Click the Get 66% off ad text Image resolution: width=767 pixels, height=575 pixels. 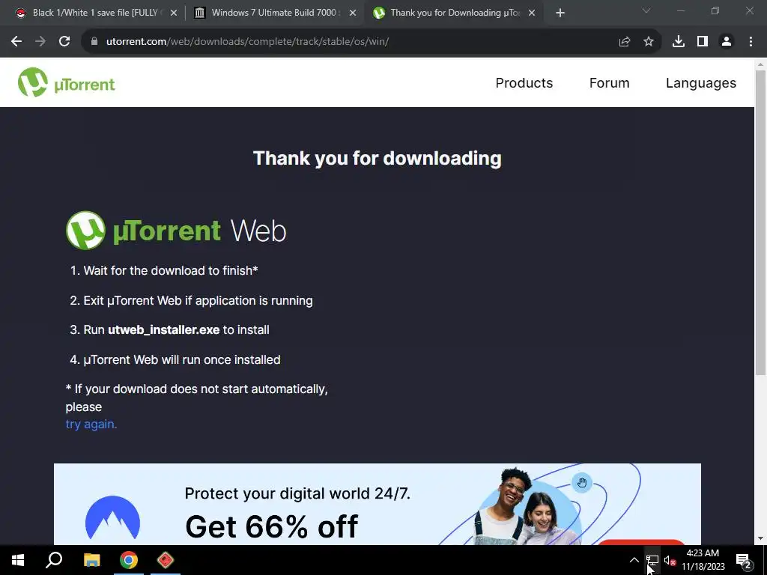point(271,526)
